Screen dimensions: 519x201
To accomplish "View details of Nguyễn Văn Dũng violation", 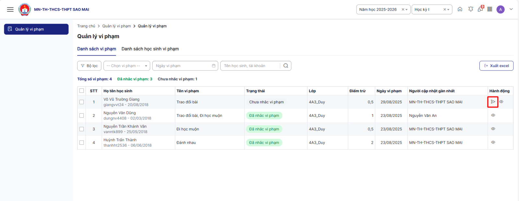I will 493,116.
